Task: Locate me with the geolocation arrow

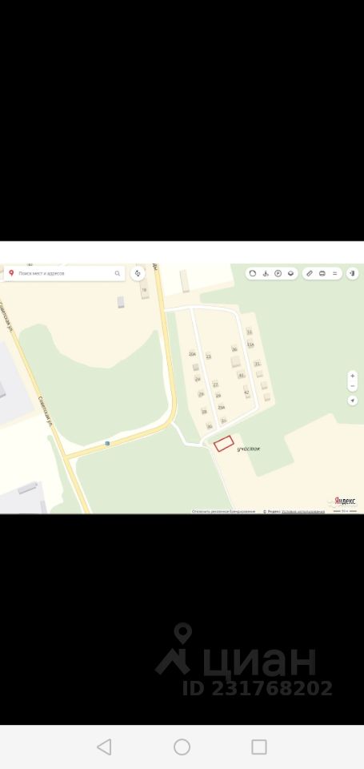Action: click(x=352, y=401)
